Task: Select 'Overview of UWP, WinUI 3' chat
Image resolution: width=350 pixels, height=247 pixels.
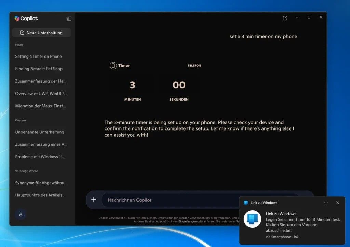Action: 41,94
